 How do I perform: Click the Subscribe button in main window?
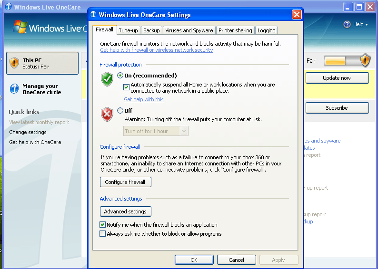pos(337,108)
